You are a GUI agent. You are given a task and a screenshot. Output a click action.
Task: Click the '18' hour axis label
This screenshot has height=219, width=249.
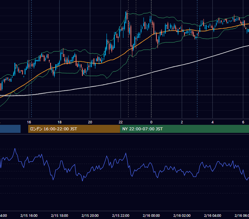[x=60, y=122]
